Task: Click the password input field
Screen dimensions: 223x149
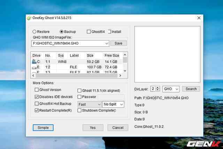Action: click(x=111, y=97)
